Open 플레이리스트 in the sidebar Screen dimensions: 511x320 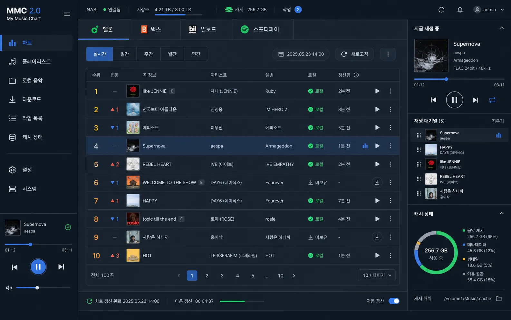[36, 62]
